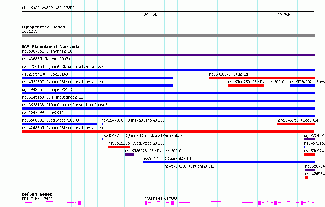Click the Cytogenetic Bands track title
This screenshot has width=325, height=207.
coord(43,27)
